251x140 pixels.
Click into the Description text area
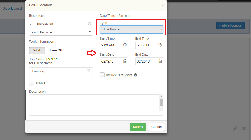tap(94, 105)
